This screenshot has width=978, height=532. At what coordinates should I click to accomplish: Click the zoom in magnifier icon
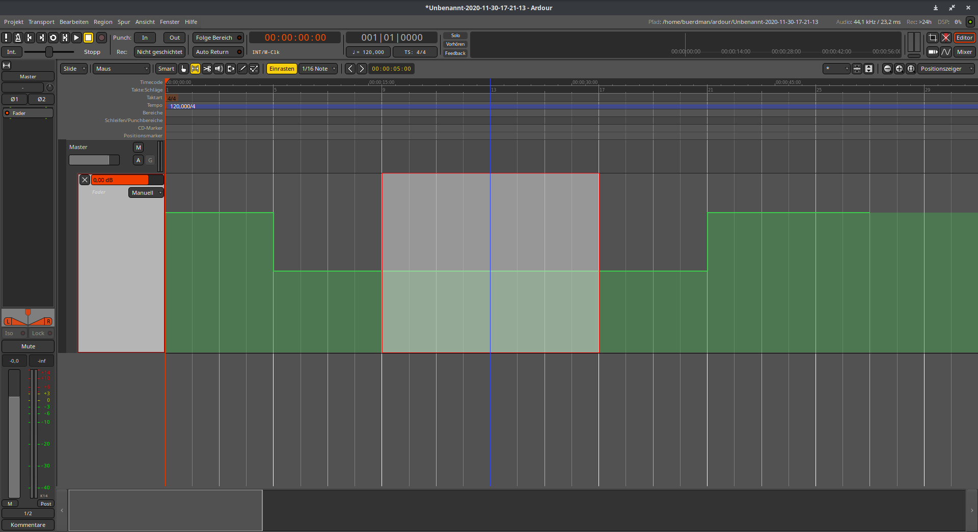coord(899,69)
